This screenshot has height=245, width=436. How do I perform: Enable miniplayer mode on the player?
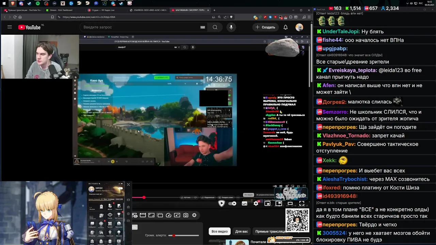click(267, 203)
